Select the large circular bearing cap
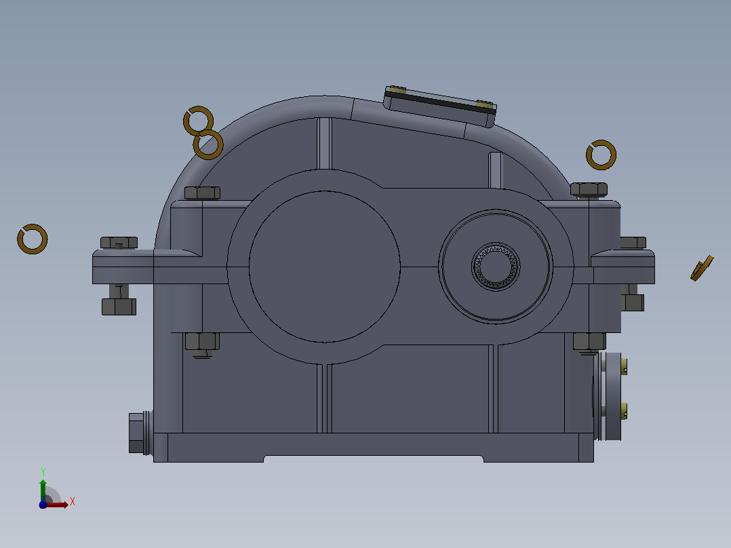 coord(324,267)
